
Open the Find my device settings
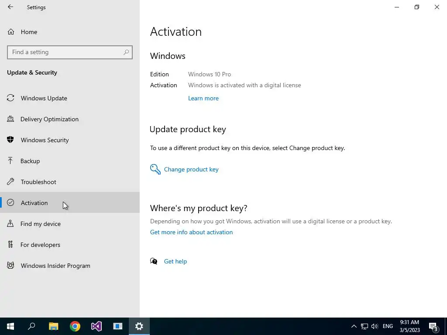[70, 224]
